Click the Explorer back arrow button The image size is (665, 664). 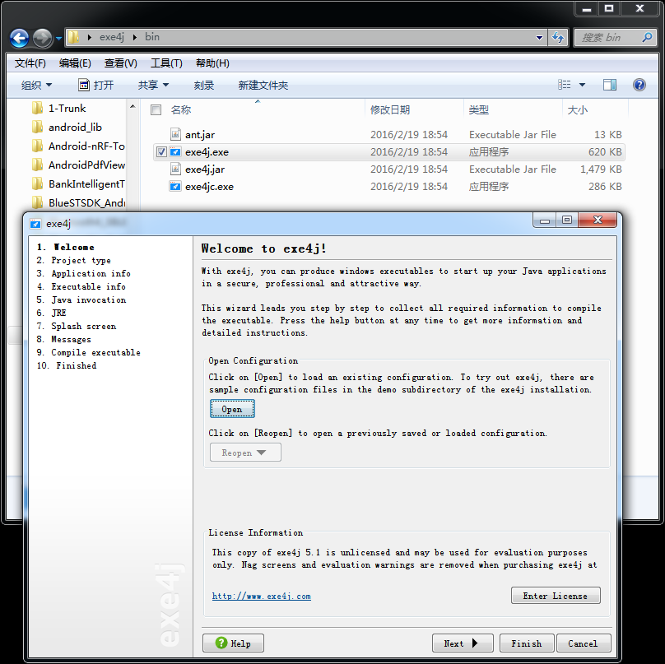(x=19, y=38)
